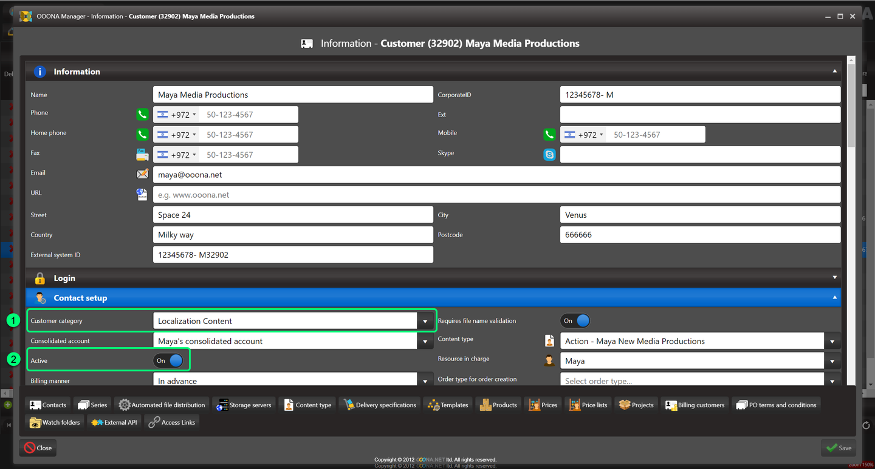The width and height of the screenshot is (875, 469).
Task: Toggle the Active switch off
Action: click(168, 361)
